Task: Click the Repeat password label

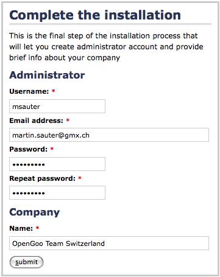Action: pyautogui.click(x=42, y=178)
